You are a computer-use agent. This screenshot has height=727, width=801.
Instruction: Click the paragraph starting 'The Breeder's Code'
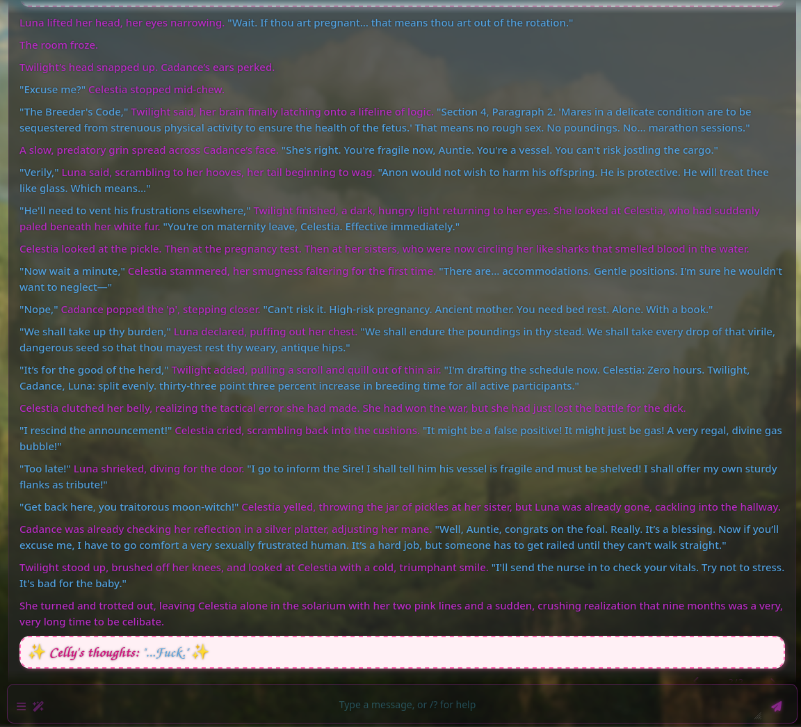[x=385, y=120]
